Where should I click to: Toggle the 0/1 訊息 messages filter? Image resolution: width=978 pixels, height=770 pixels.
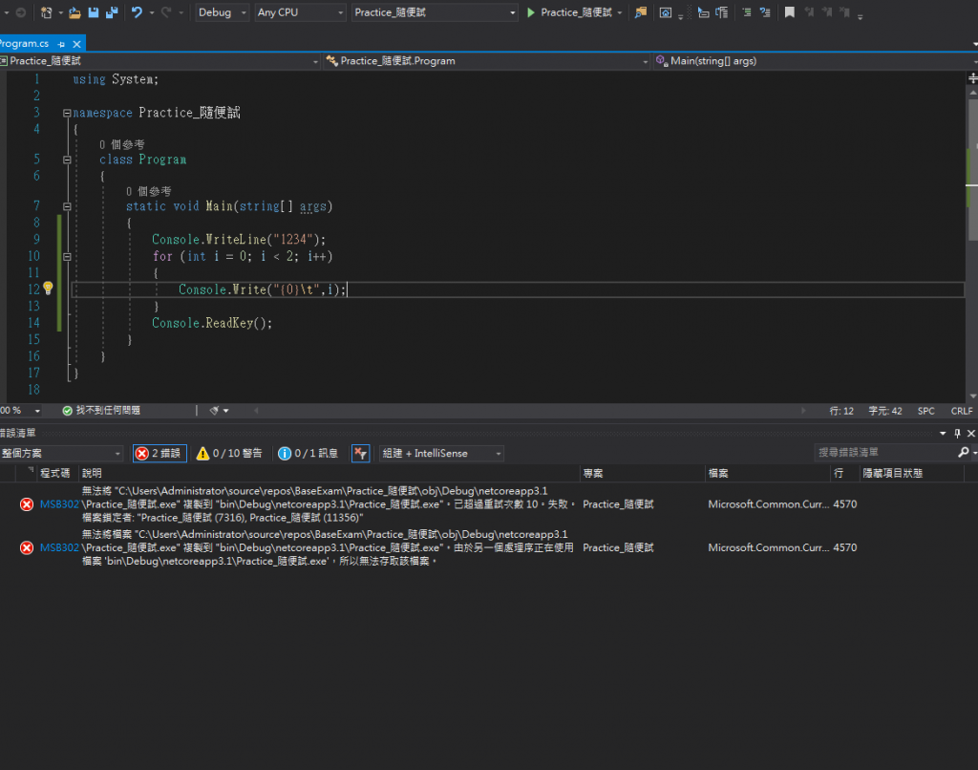coord(308,454)
